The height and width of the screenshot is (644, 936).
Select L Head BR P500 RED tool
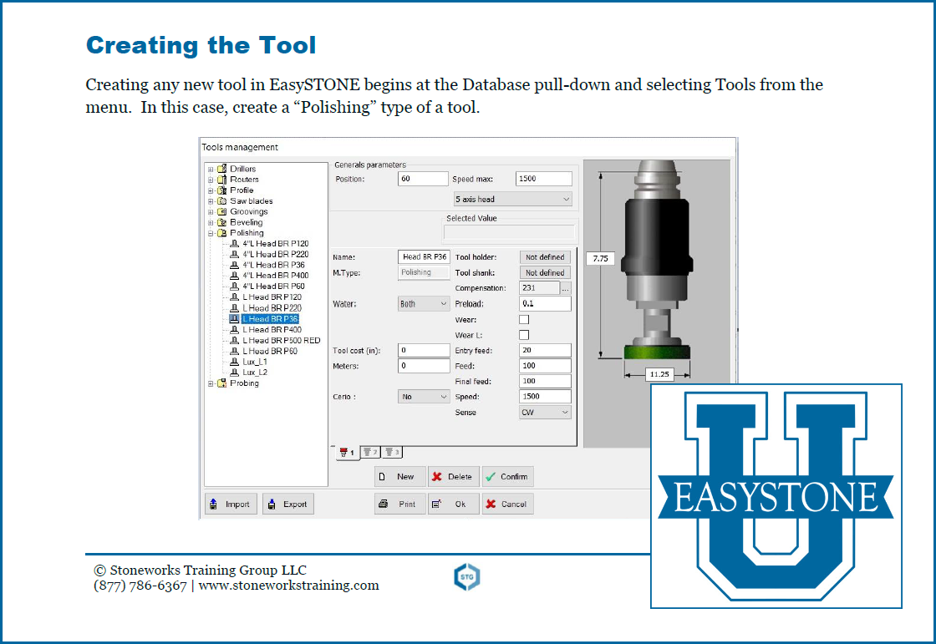point(281,340)
